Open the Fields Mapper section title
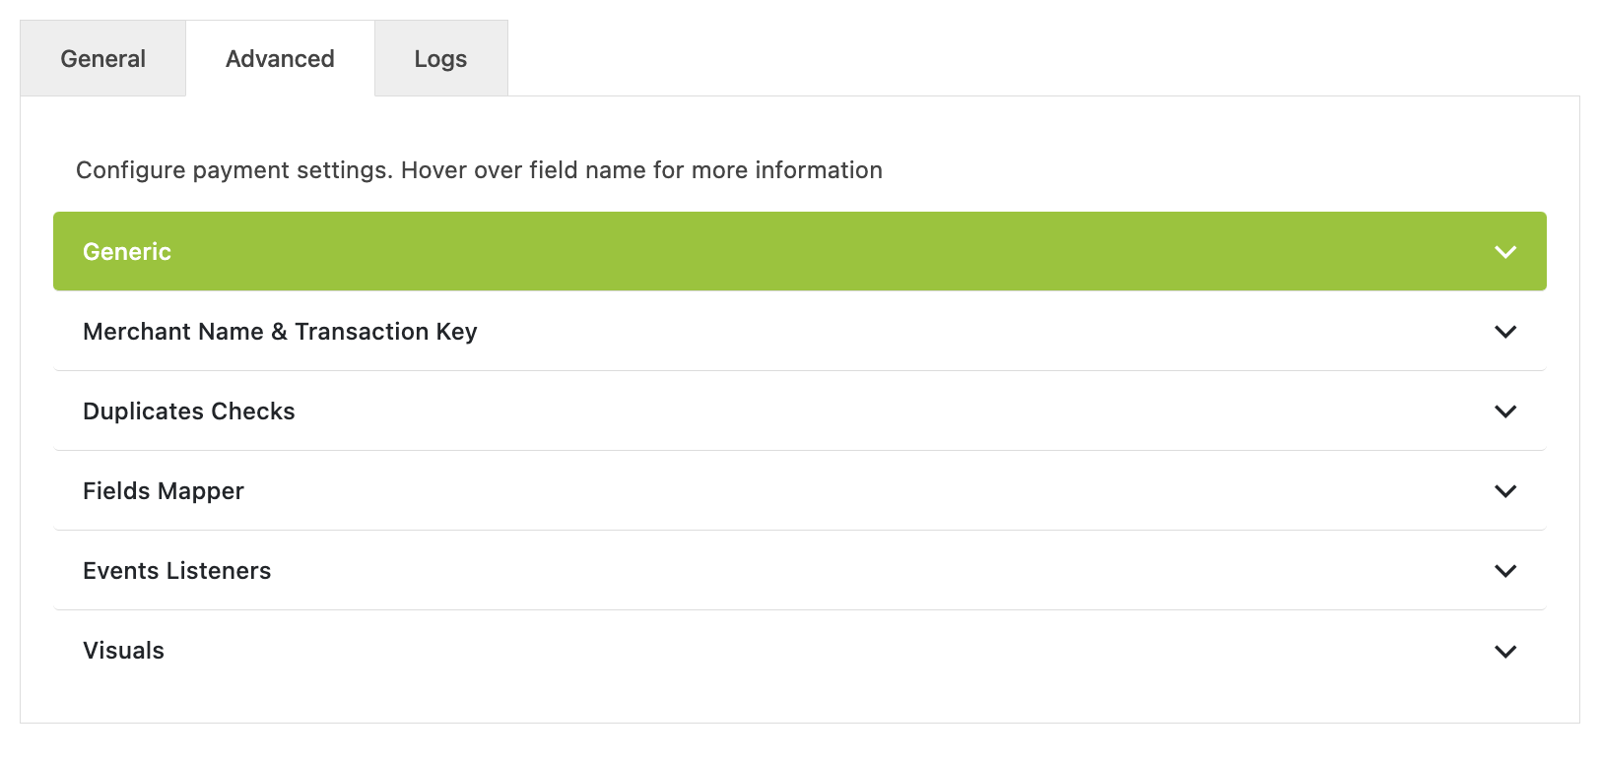 point(164,491)
